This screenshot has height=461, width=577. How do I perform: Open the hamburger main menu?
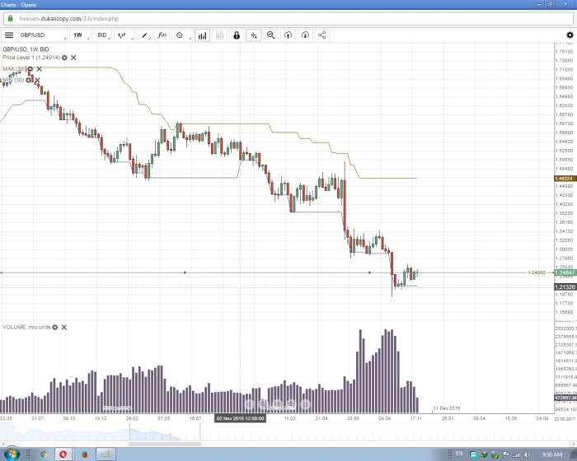pyautogui.click(x=9, y=35)
